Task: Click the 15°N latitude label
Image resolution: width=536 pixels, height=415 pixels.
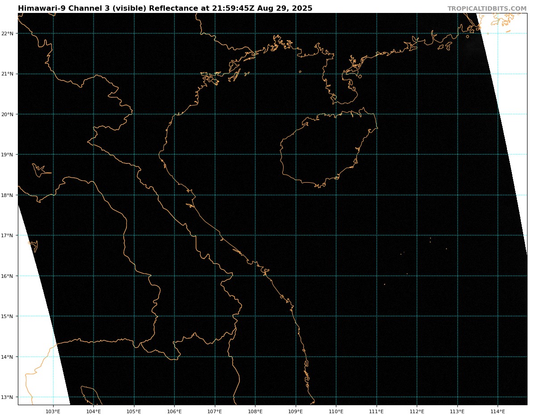Action: point(8,316)
